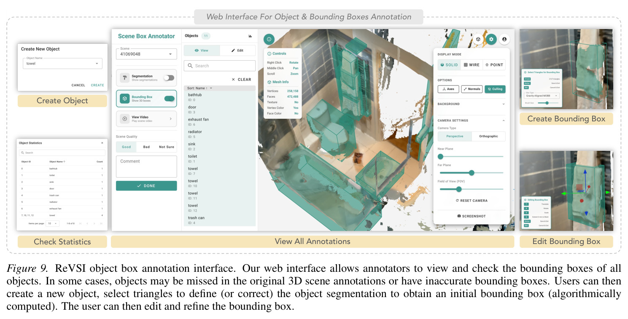Image resolution: width=628 pixels, height=319 pixels.
Task: Toggle the Bounding Box switch
Action: click(169, 98)
